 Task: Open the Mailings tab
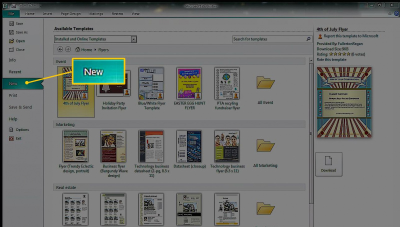(x=96, y=13)
